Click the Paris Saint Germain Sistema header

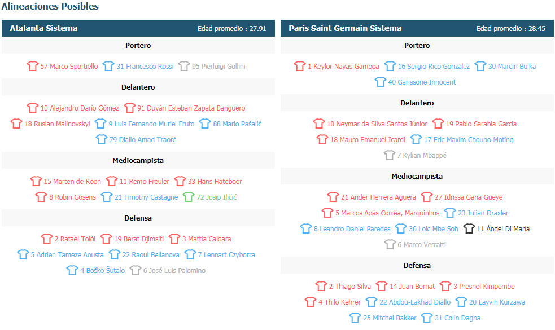pos(417,28)
